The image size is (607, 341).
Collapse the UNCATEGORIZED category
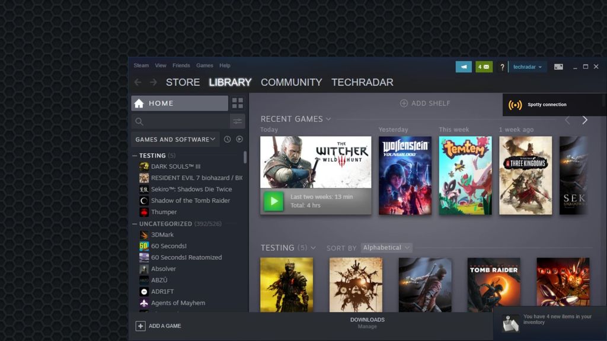click(135, 224)
